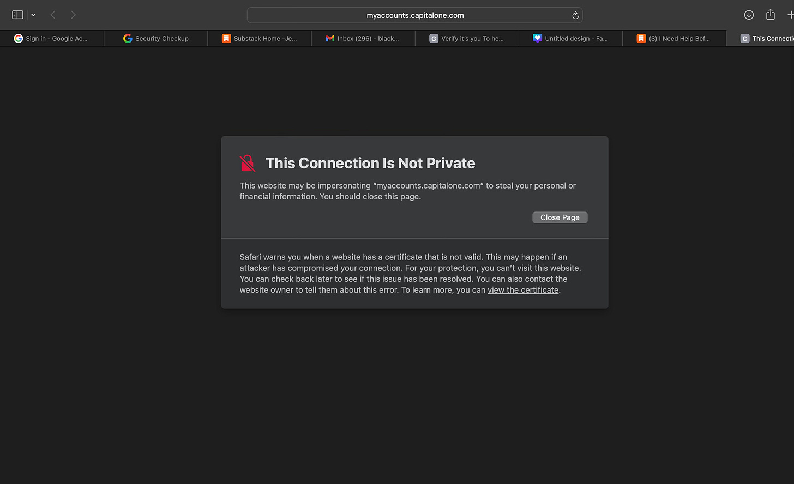
Task: Click the Close Page button
Action: (x=560, y=217)
